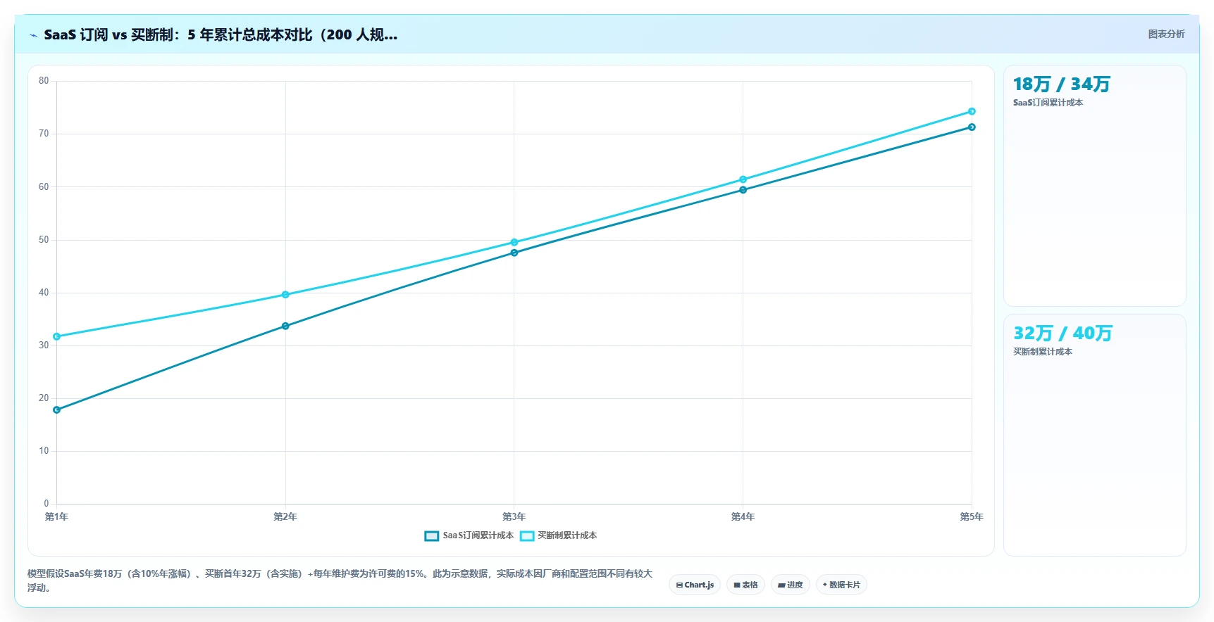Select SaaS data point at 第4年

coord(743,190)
